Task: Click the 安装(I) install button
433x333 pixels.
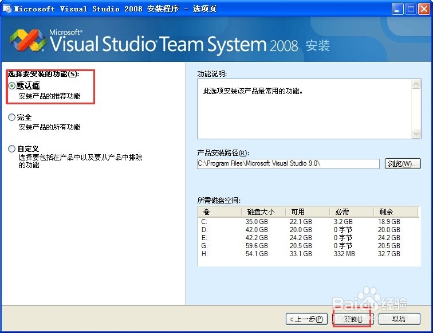Action: point(353,319)
